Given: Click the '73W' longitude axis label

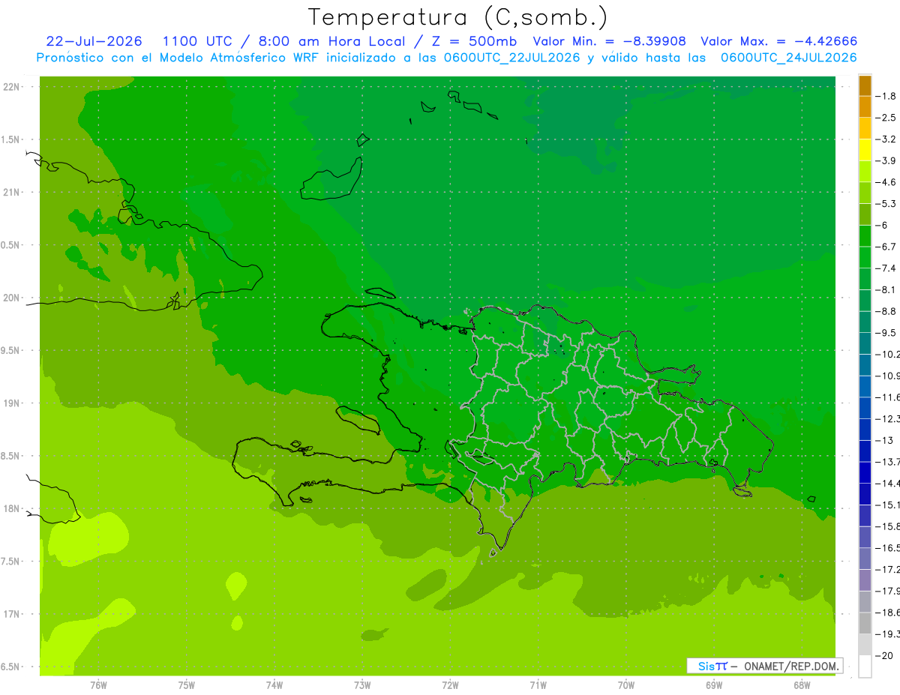Looking at the screenshot, I should coord(362,685).
